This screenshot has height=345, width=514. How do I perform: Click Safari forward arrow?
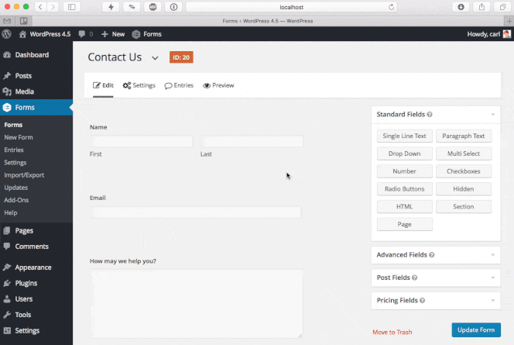click(53, 7)
